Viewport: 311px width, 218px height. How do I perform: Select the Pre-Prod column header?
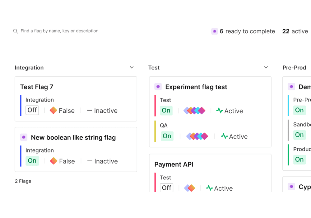point(294,68)
